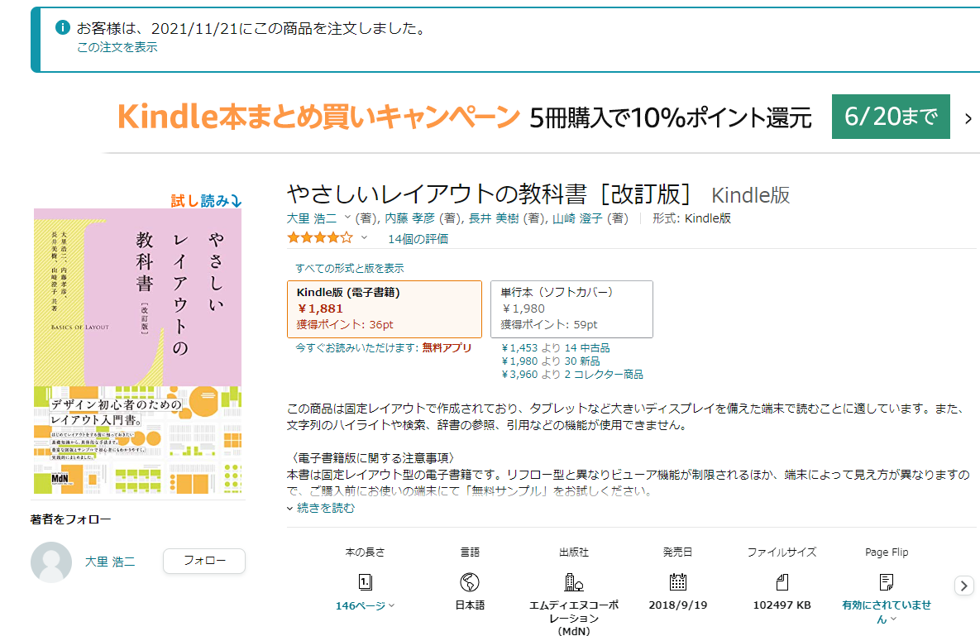This screenshot has height=636, width=980.
Task: Click the Page Flip document icon
Action: point(887,582)
